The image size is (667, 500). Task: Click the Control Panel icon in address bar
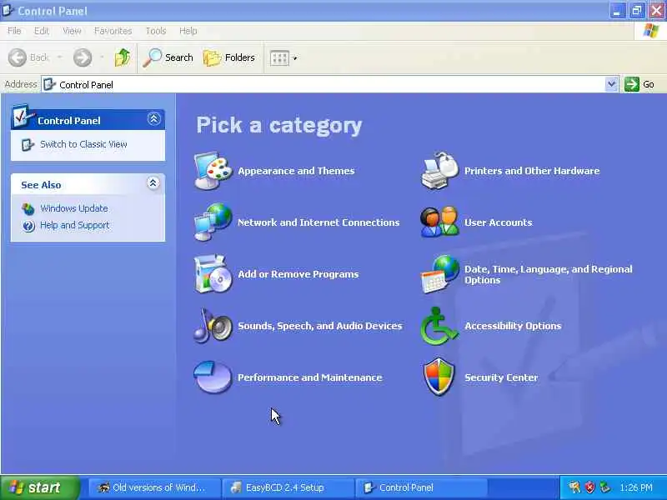coord(50,84)
